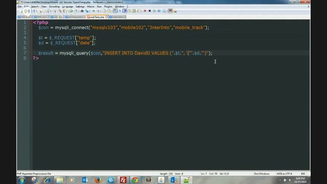Toggle synchronize vertical scrolling icon
The height and width of the screenshot is (184, 327).
104,11
